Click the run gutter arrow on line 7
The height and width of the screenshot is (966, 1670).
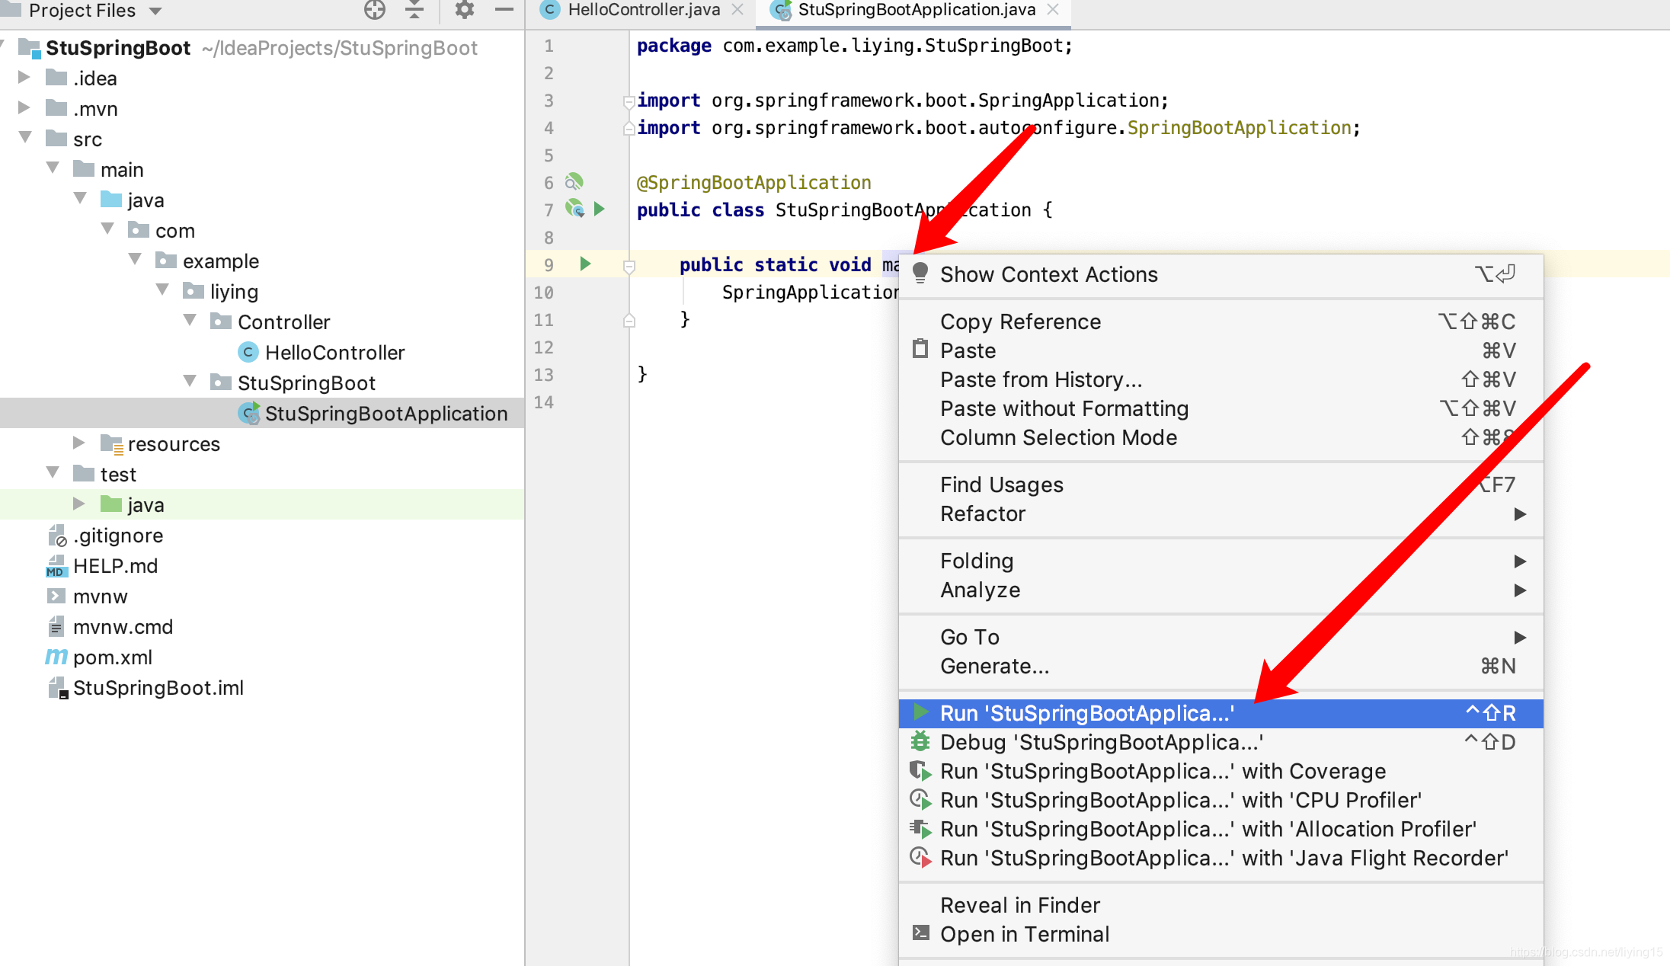click(599, 208)
